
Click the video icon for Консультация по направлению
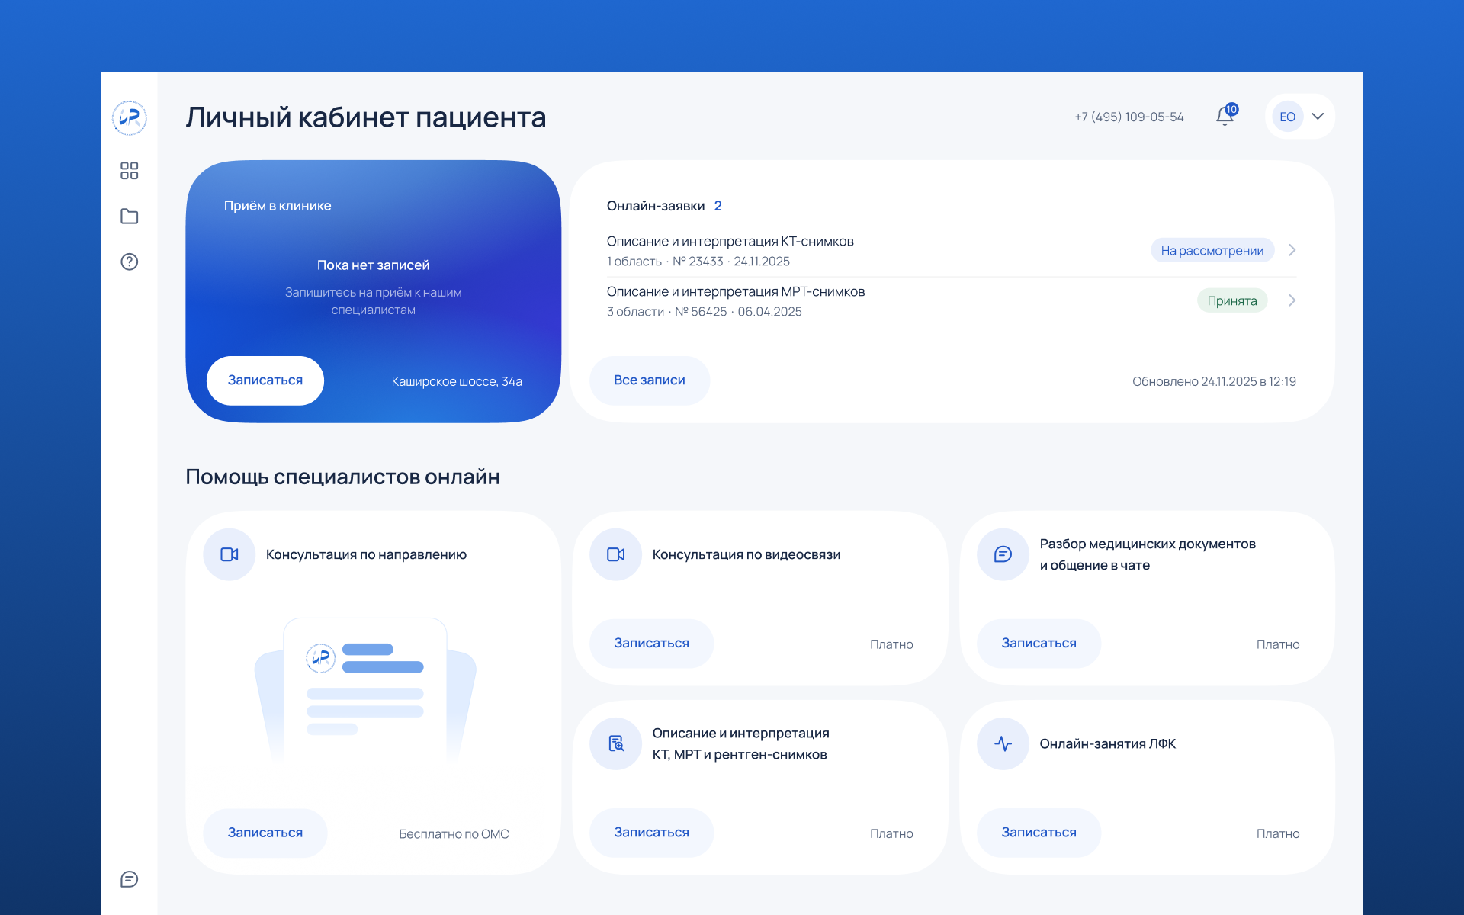point(230,554)
